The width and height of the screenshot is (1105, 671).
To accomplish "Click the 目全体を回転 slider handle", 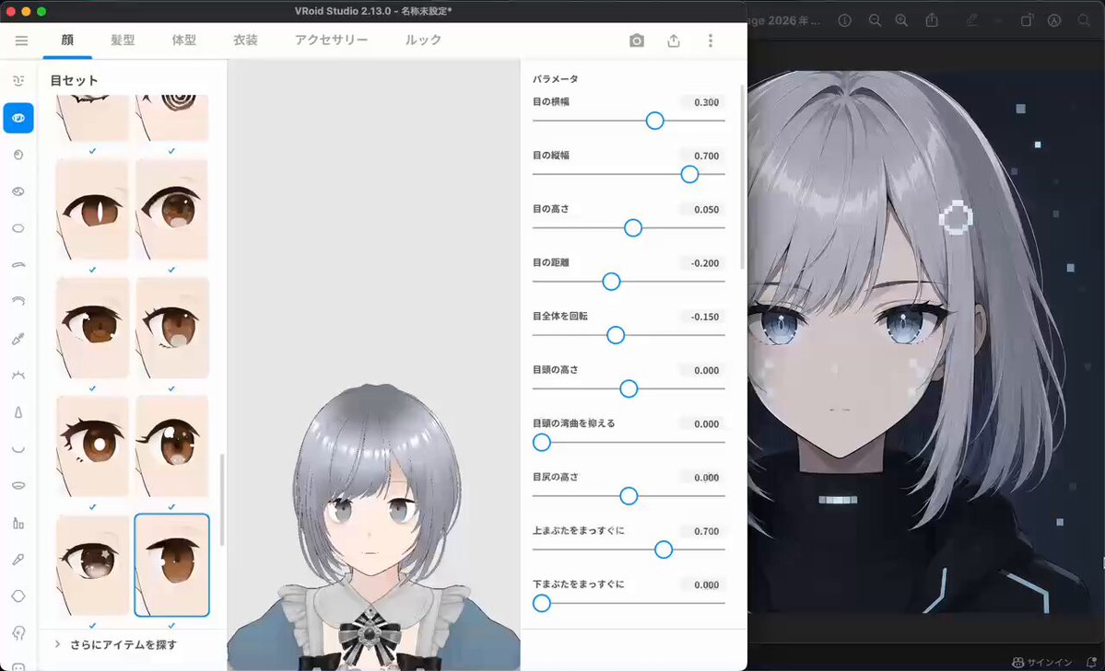I will pos(616,335).
